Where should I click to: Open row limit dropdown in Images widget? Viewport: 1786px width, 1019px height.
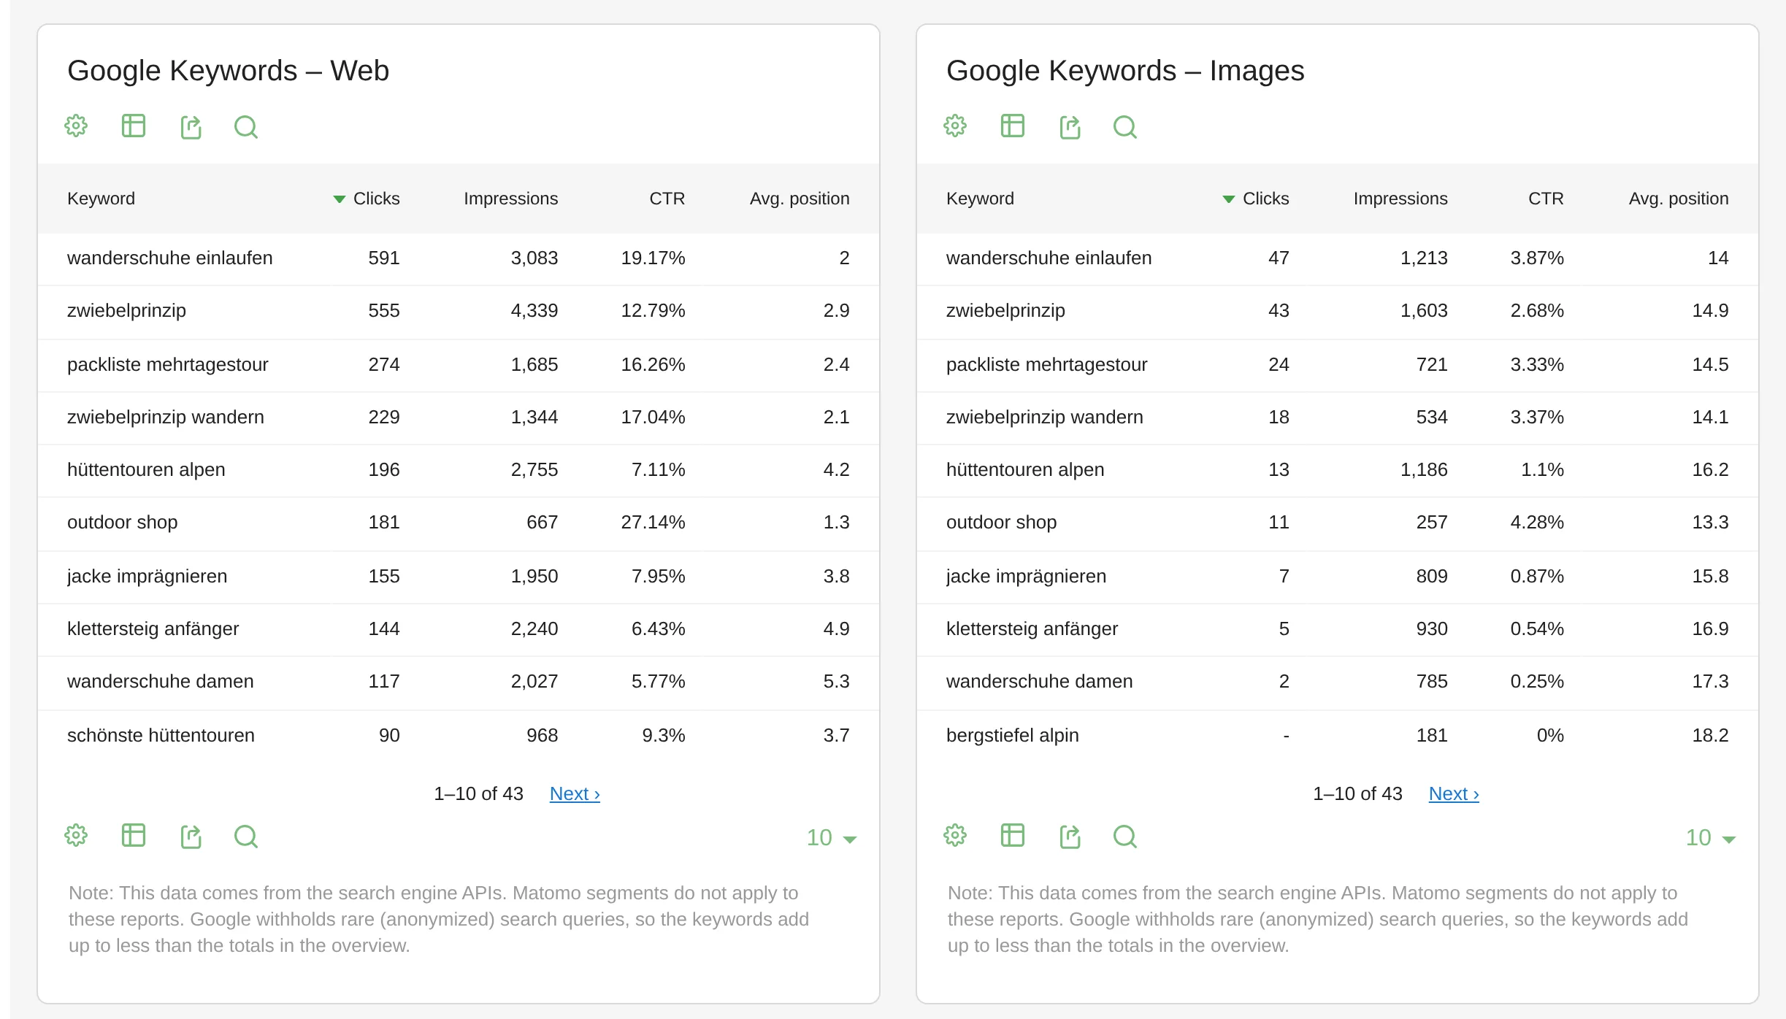pyautogui.click(x=1710, y=838)
